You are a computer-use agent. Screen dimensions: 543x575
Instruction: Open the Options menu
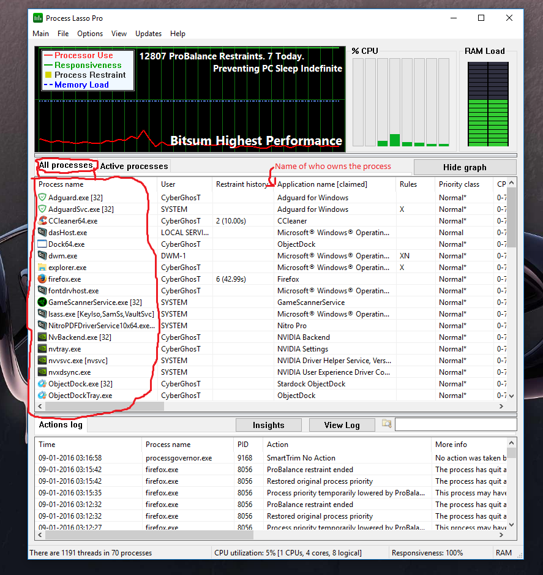(90, 34)
